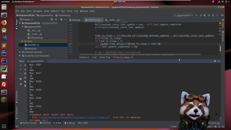Open Search Everywhere magnifier icon
Viewport: 231px width, 130px height.
click(x=222, y=15)
